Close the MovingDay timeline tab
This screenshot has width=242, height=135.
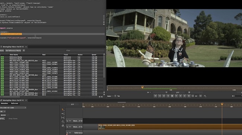pyautogui.click(x=26, y=100)
